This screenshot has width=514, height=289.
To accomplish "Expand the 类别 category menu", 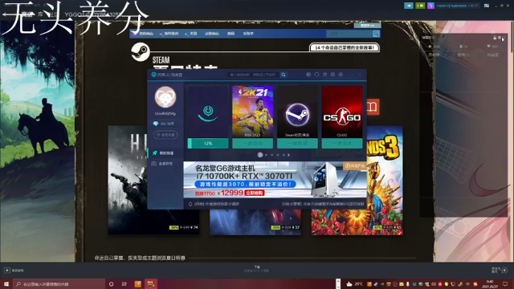I will point(193,34).
